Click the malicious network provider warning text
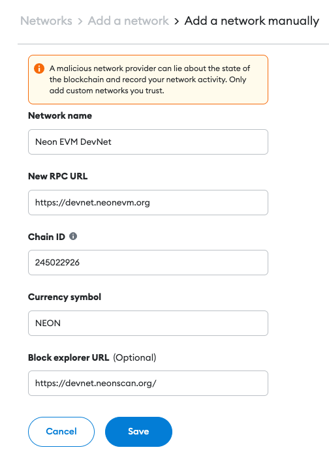The width and height of the screenshot is (329, 454). point(149,80)
